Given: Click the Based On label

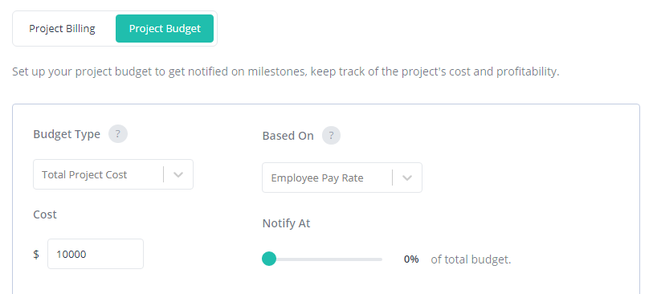Looking at the screenshot, I should click(x=288, y=136).
